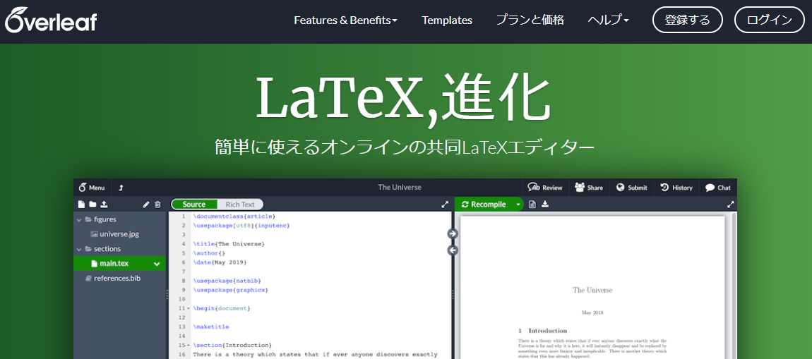This screenshot has width=812, height=359.
Task: Switch editor to Rich Text mode
Action: (240, 205)
